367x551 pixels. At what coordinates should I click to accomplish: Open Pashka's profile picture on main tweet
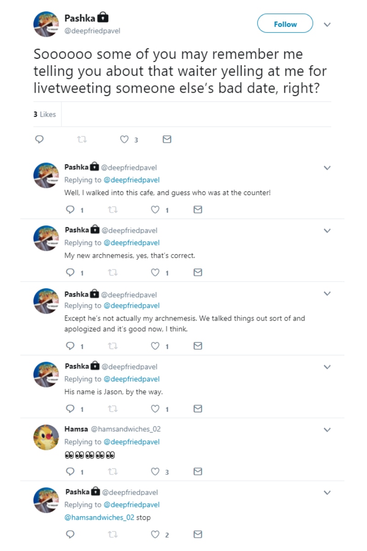(47, 24)
